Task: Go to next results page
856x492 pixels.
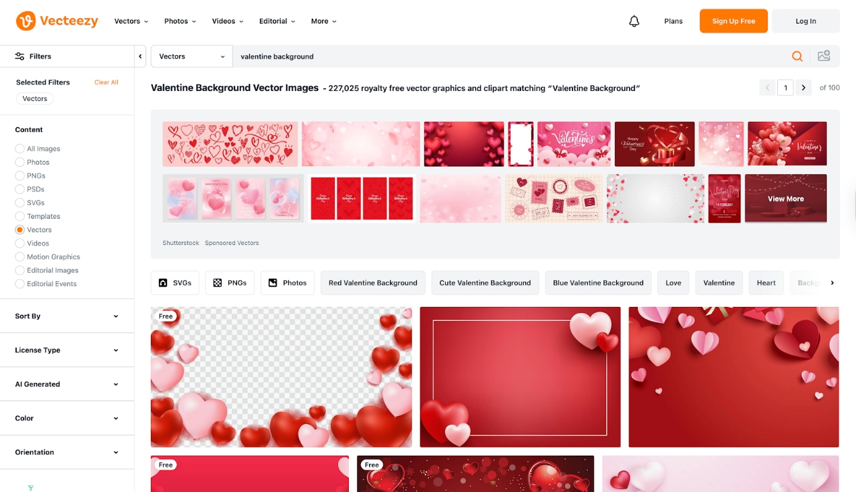Action: tap(803, 87)
